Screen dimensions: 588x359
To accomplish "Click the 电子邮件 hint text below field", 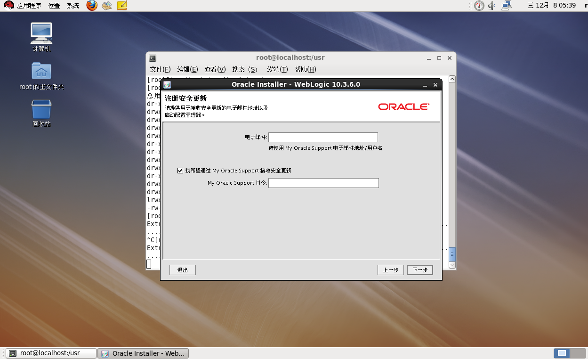I will click(325, 148).
